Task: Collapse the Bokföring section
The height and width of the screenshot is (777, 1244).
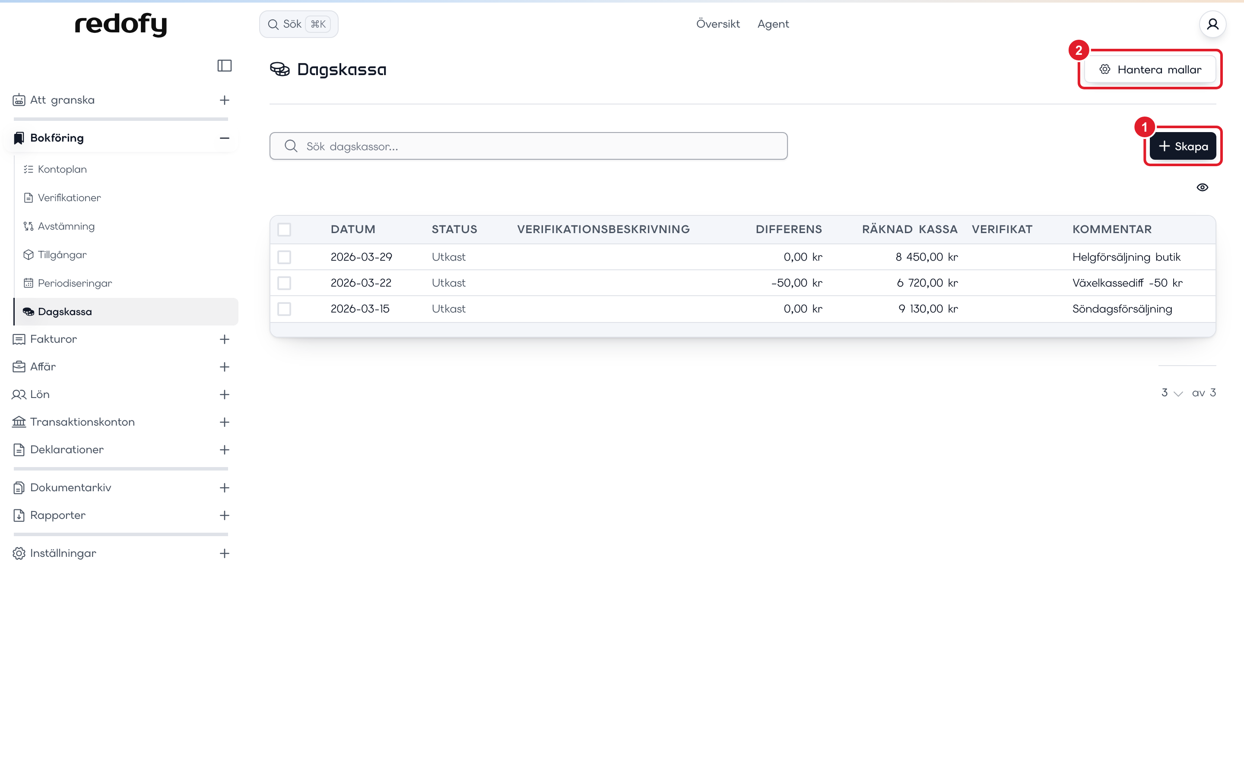Action: click(224, 138)
